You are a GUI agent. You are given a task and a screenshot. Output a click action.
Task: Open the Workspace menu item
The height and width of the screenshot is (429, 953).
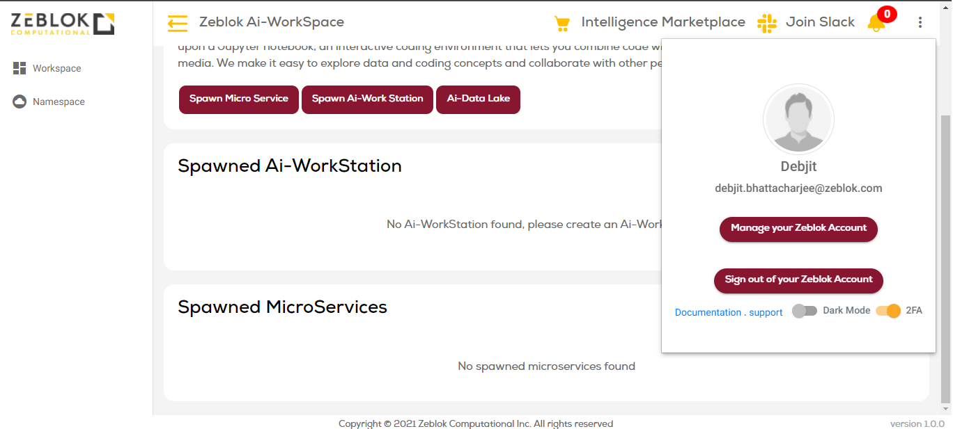(56, 68)
